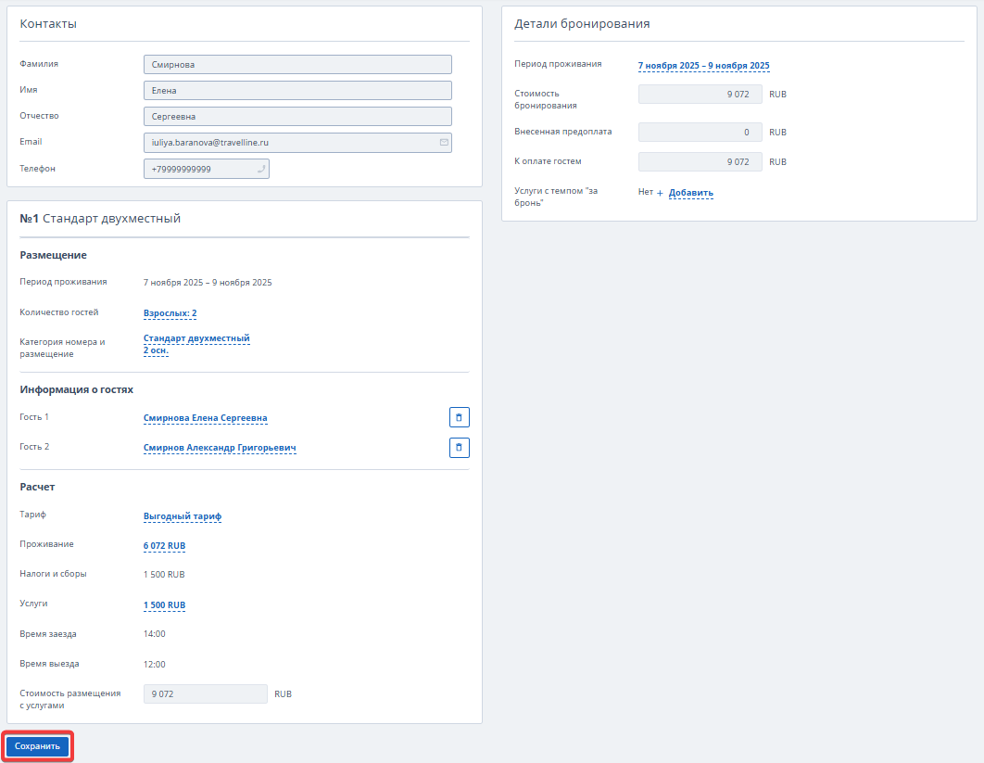Select the Отчество text field

[297, 116]
